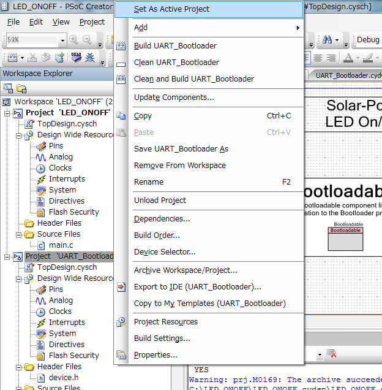The image size is (382, 390).
Task: Open the Add submenu
Action: [x=209, y=28]
